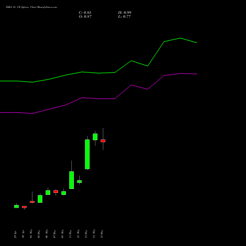Click the close value C: 0.85

coord(85,13)
